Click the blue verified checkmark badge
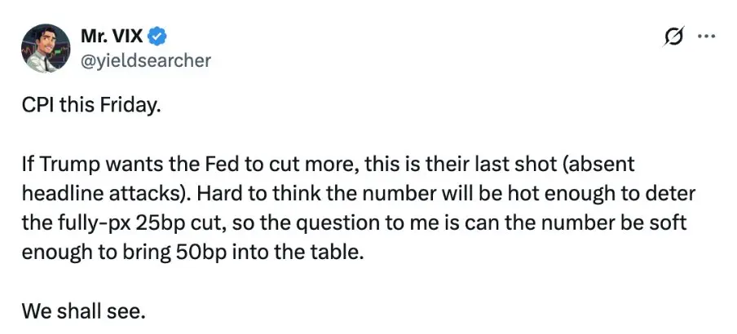 (x=160, y=37)
